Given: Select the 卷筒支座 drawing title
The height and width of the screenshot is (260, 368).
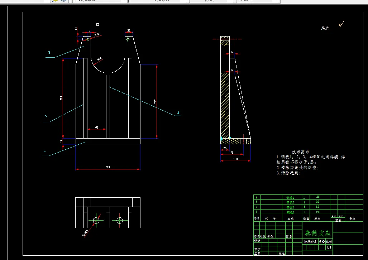Looking at the screenshot, I should click(317, 233).
